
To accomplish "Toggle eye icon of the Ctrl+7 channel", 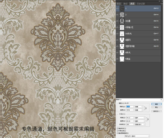I will [117, 34].
